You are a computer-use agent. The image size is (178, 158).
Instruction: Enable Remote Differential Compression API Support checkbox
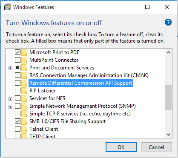coord(17,83)
